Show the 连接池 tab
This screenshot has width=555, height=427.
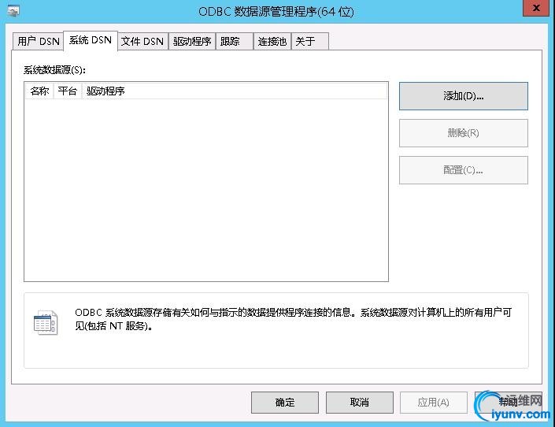(x=272, y=42)
